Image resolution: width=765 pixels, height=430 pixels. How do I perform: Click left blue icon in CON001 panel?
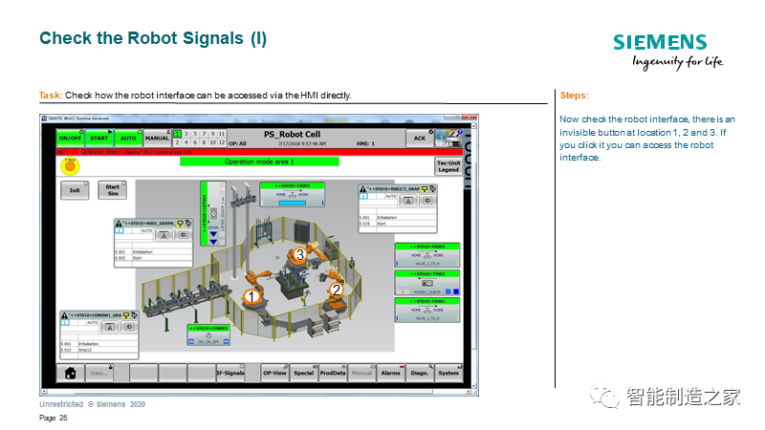[191, 342]
